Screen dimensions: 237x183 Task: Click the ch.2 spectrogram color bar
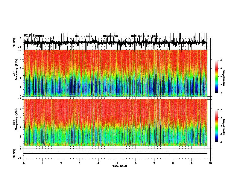pyautogui.click(x=216, y=126)
